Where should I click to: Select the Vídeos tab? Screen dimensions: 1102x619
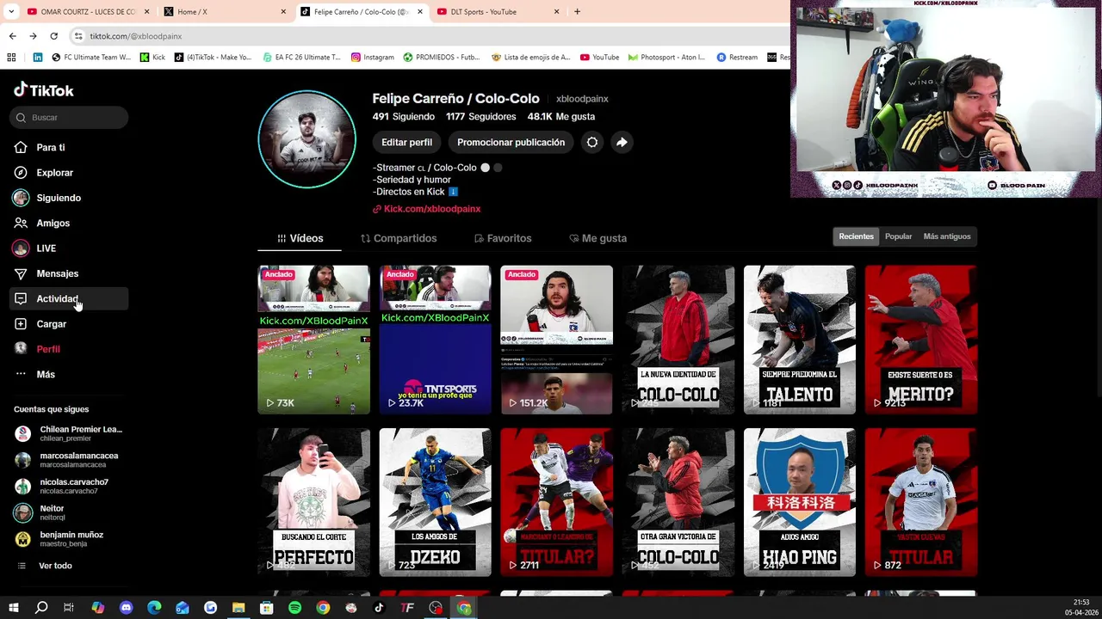pyautogui.click(x=300, y=238)
